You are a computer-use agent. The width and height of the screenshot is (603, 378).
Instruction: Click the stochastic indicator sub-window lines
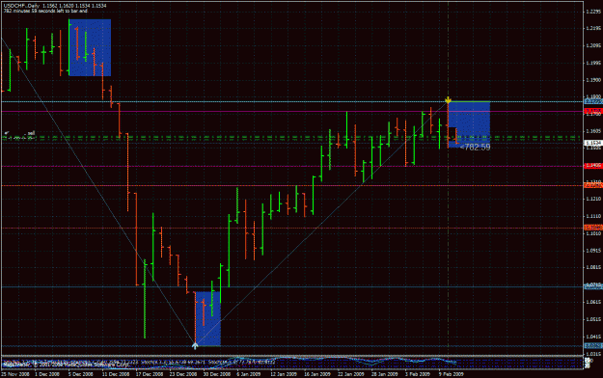coord(292,363)
